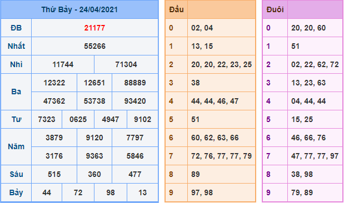Select Ba prize number 12651
Image resolution: width=344 pixels, height=203 pixels.
click(94, 83)
